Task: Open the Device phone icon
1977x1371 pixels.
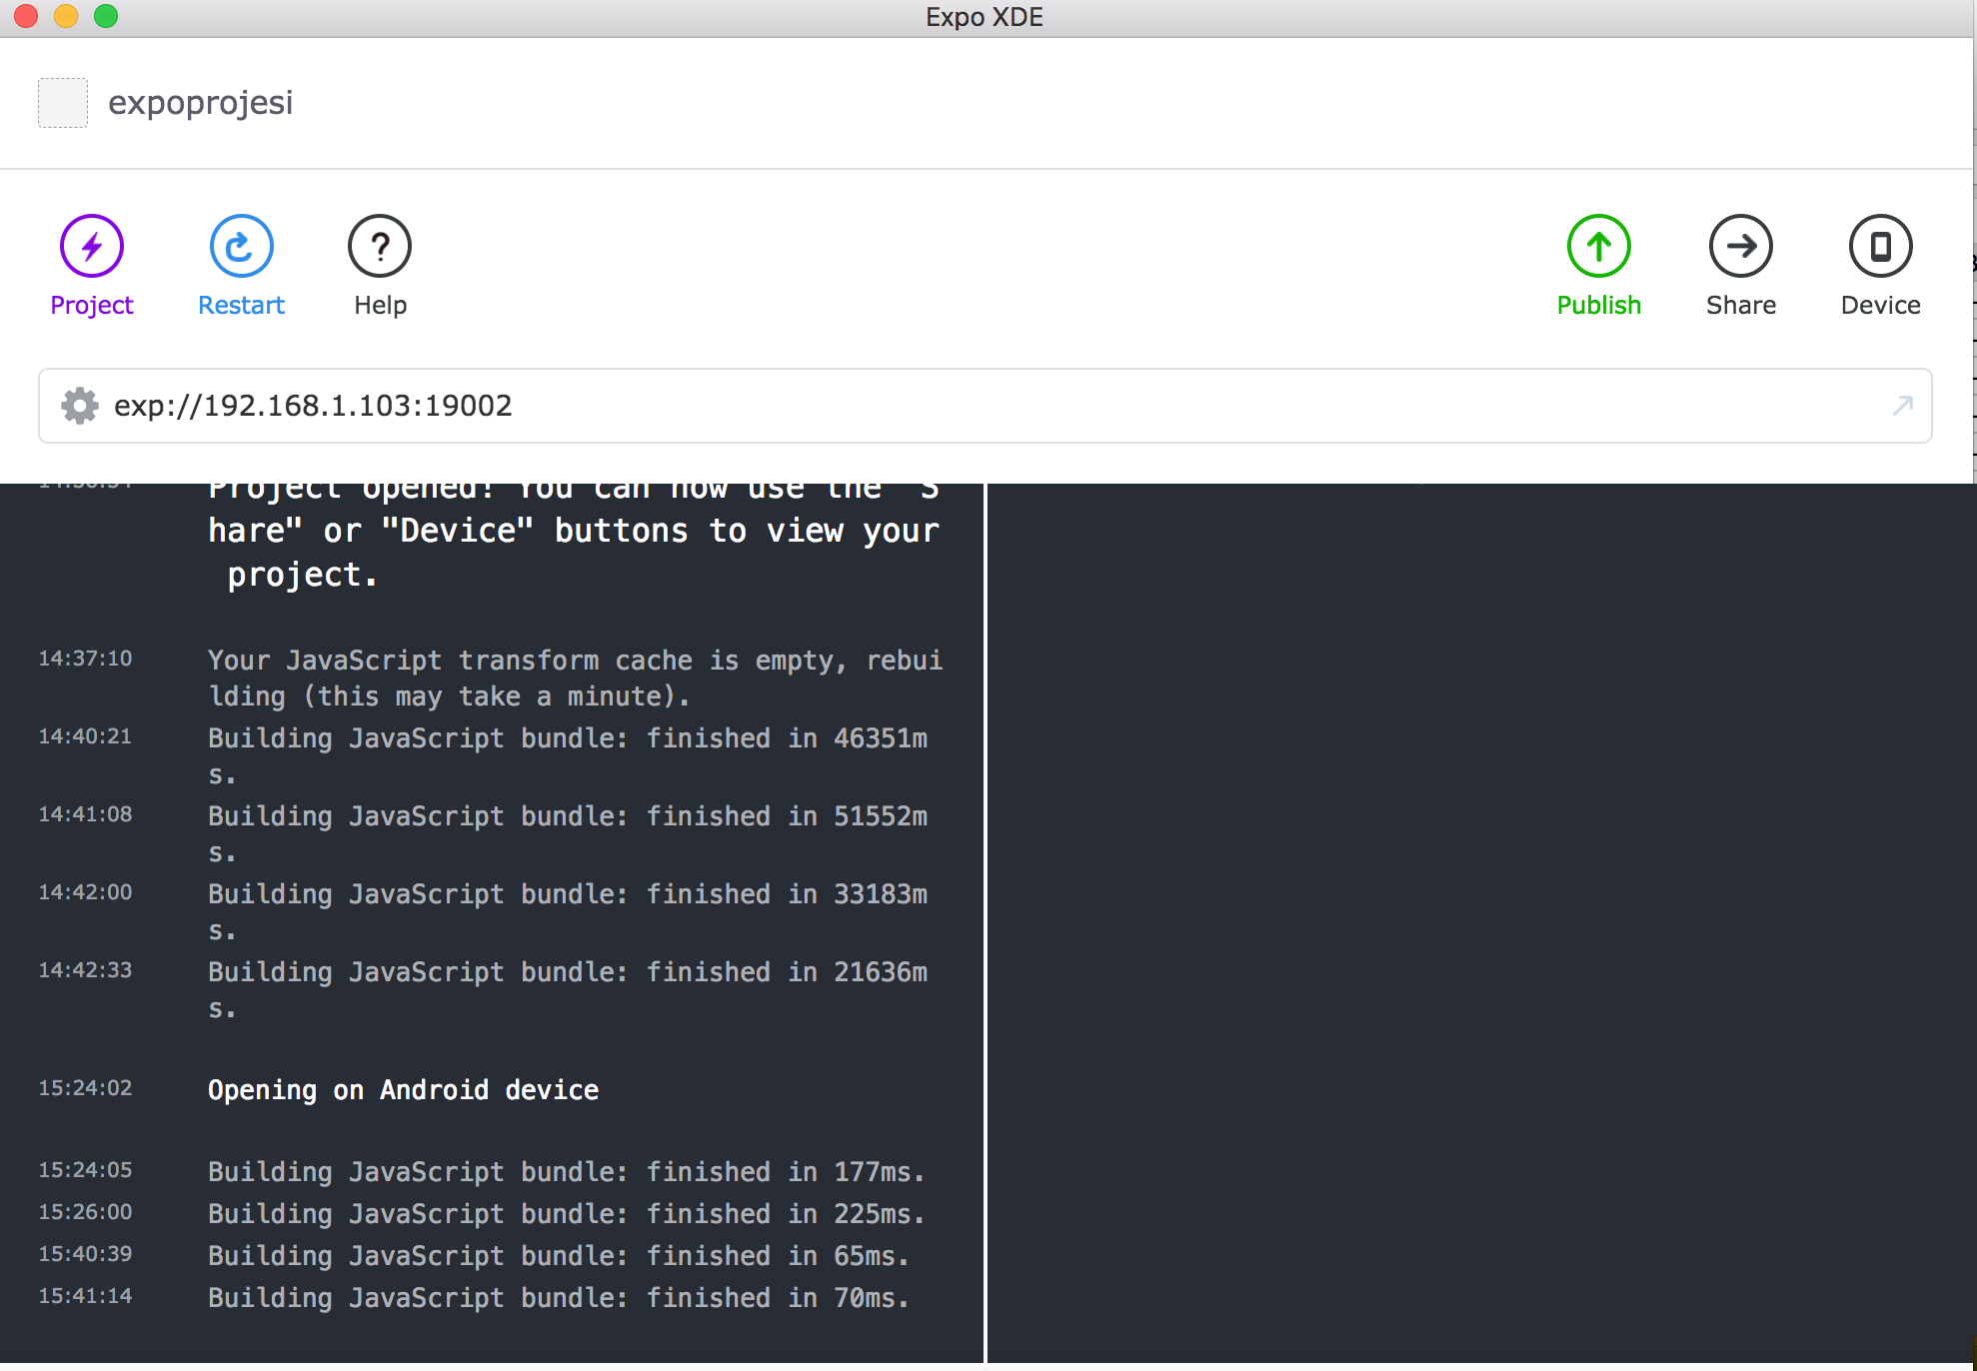Action: click(1881, 246)
